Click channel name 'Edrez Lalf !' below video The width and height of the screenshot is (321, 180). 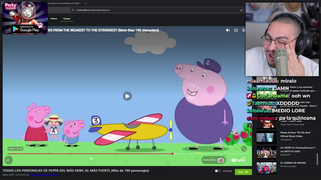click(x=9, y=175)
